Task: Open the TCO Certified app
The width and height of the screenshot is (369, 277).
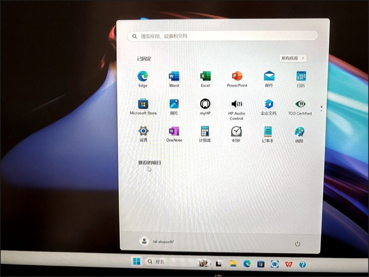Action: pos(300,107)
